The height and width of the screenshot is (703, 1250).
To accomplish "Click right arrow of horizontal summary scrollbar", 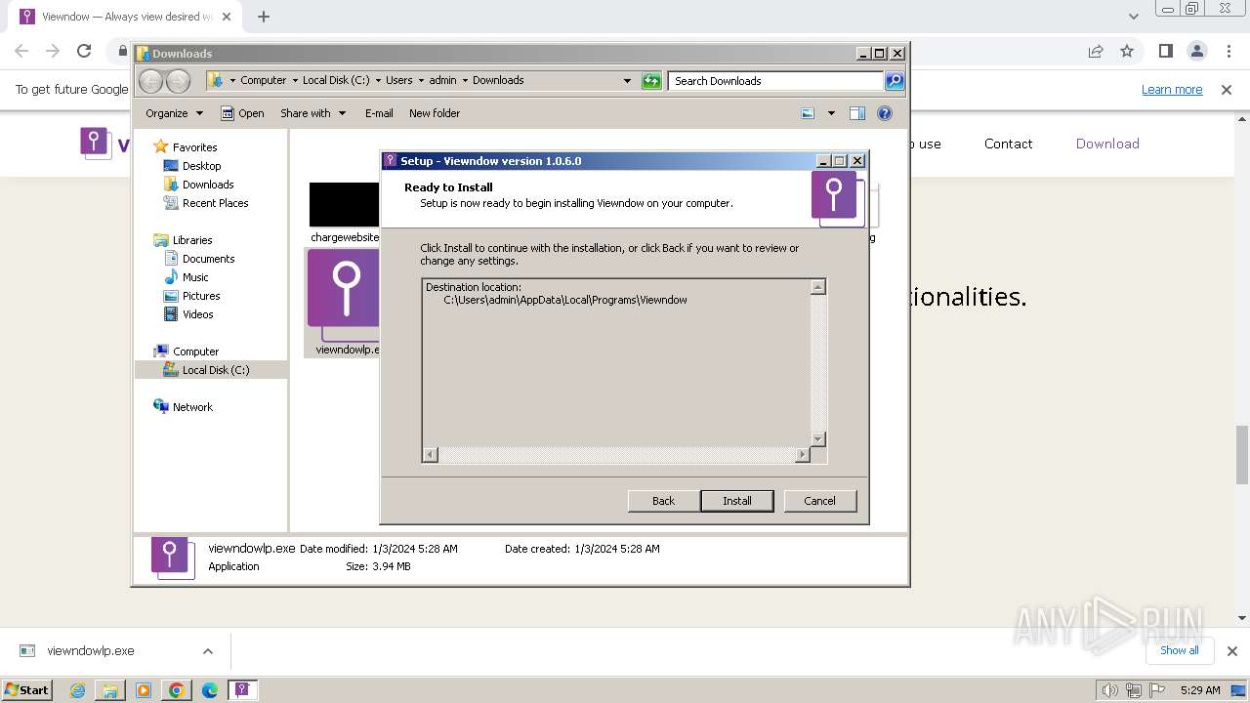I will pos(803,455).
